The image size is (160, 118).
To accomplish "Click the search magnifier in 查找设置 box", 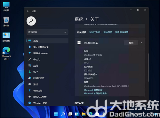I will pyautogui.click(x=65, y=32).
